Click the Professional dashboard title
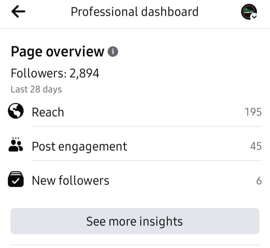The width and height of the screenshot is (270, 248). (134, 12)
